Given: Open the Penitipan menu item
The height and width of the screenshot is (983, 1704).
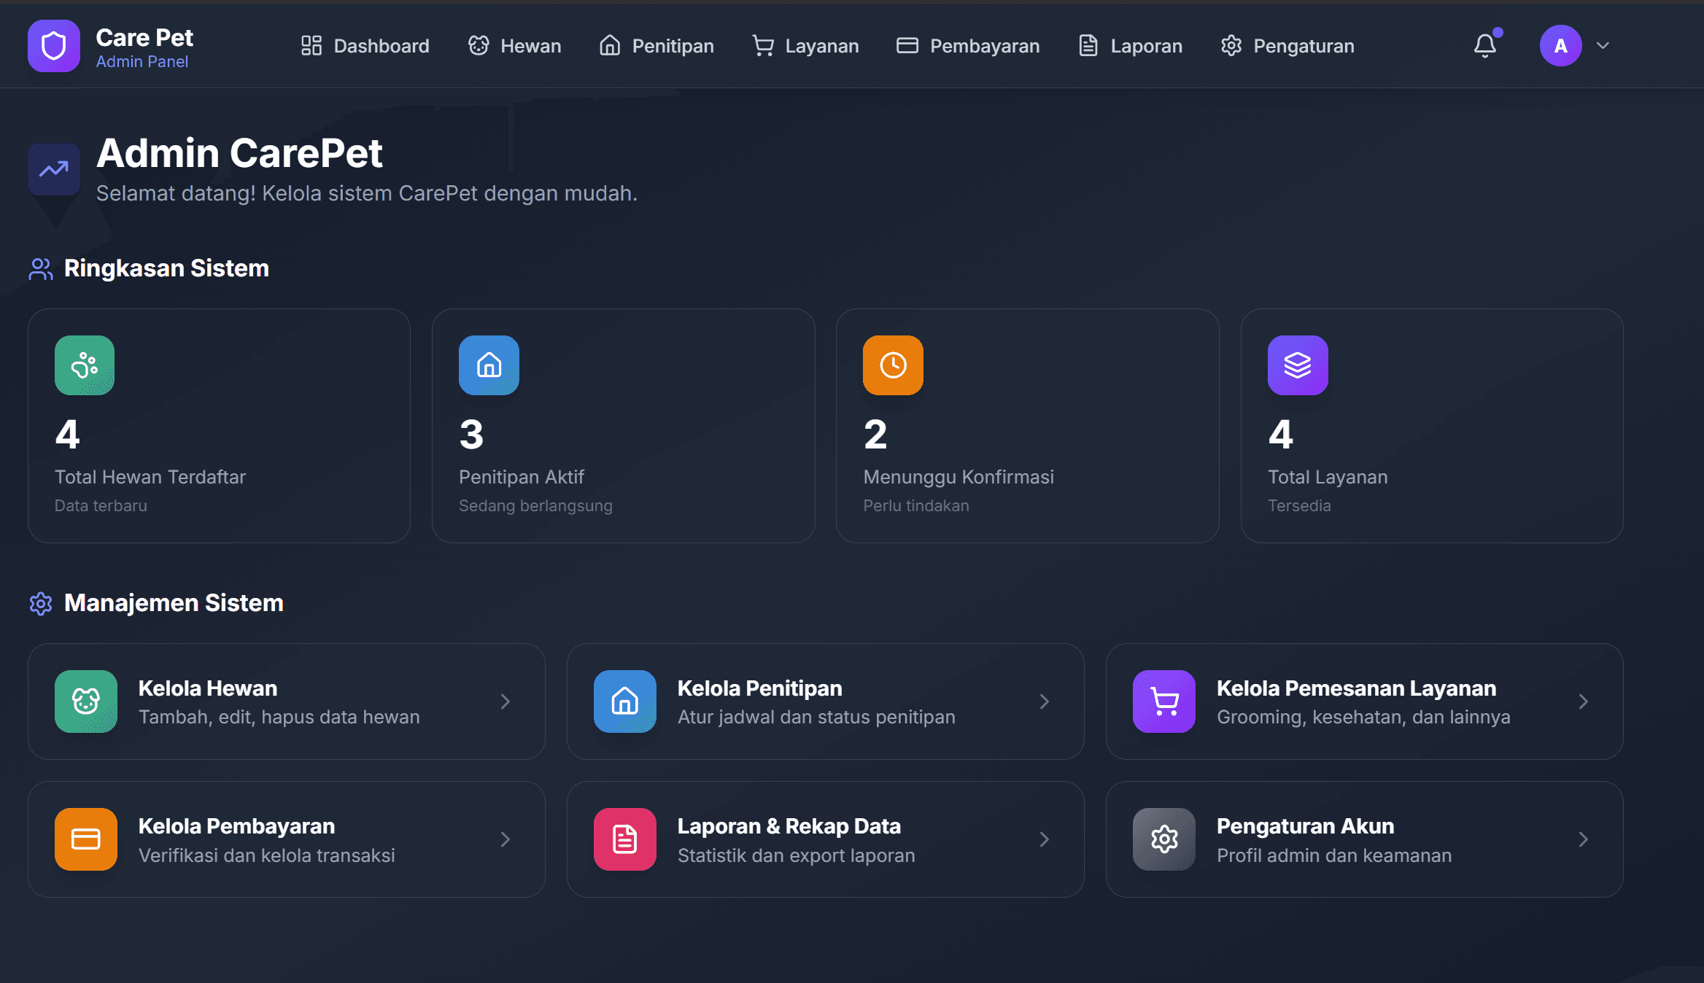Looking at the screenshot, I should [x=656, y=46].
